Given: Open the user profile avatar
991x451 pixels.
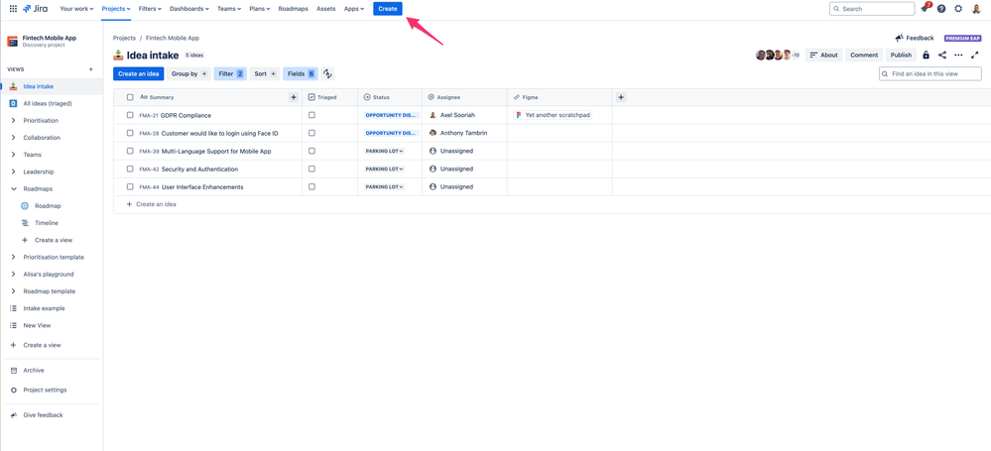Looking at the screenshot, I should click(x=976, y=9).
